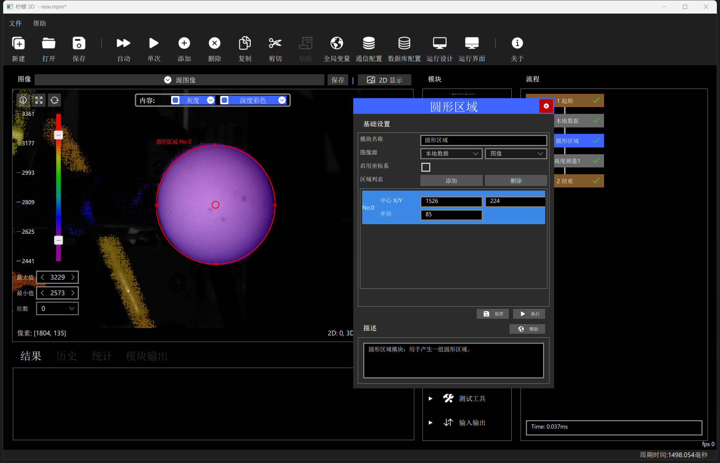The width and height of the screenshot is (720, 463).
Task: Refresh the image view with rotate icon
Action: point(55,100)
